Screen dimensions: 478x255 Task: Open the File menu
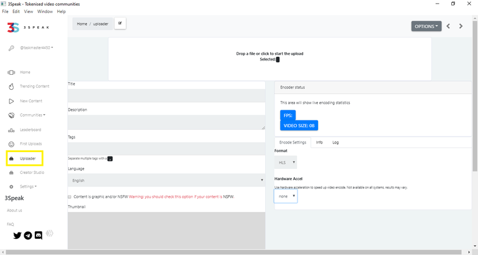[5, 11]
